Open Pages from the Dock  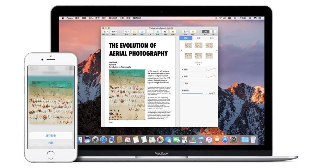point(184,140)
